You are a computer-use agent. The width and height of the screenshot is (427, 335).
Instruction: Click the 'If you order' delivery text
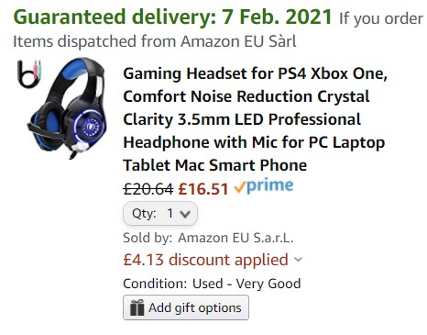(x=381, y=19)
